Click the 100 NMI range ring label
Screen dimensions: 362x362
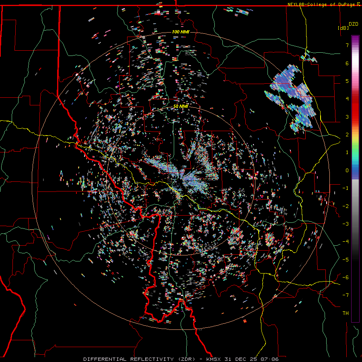(181, 32)
